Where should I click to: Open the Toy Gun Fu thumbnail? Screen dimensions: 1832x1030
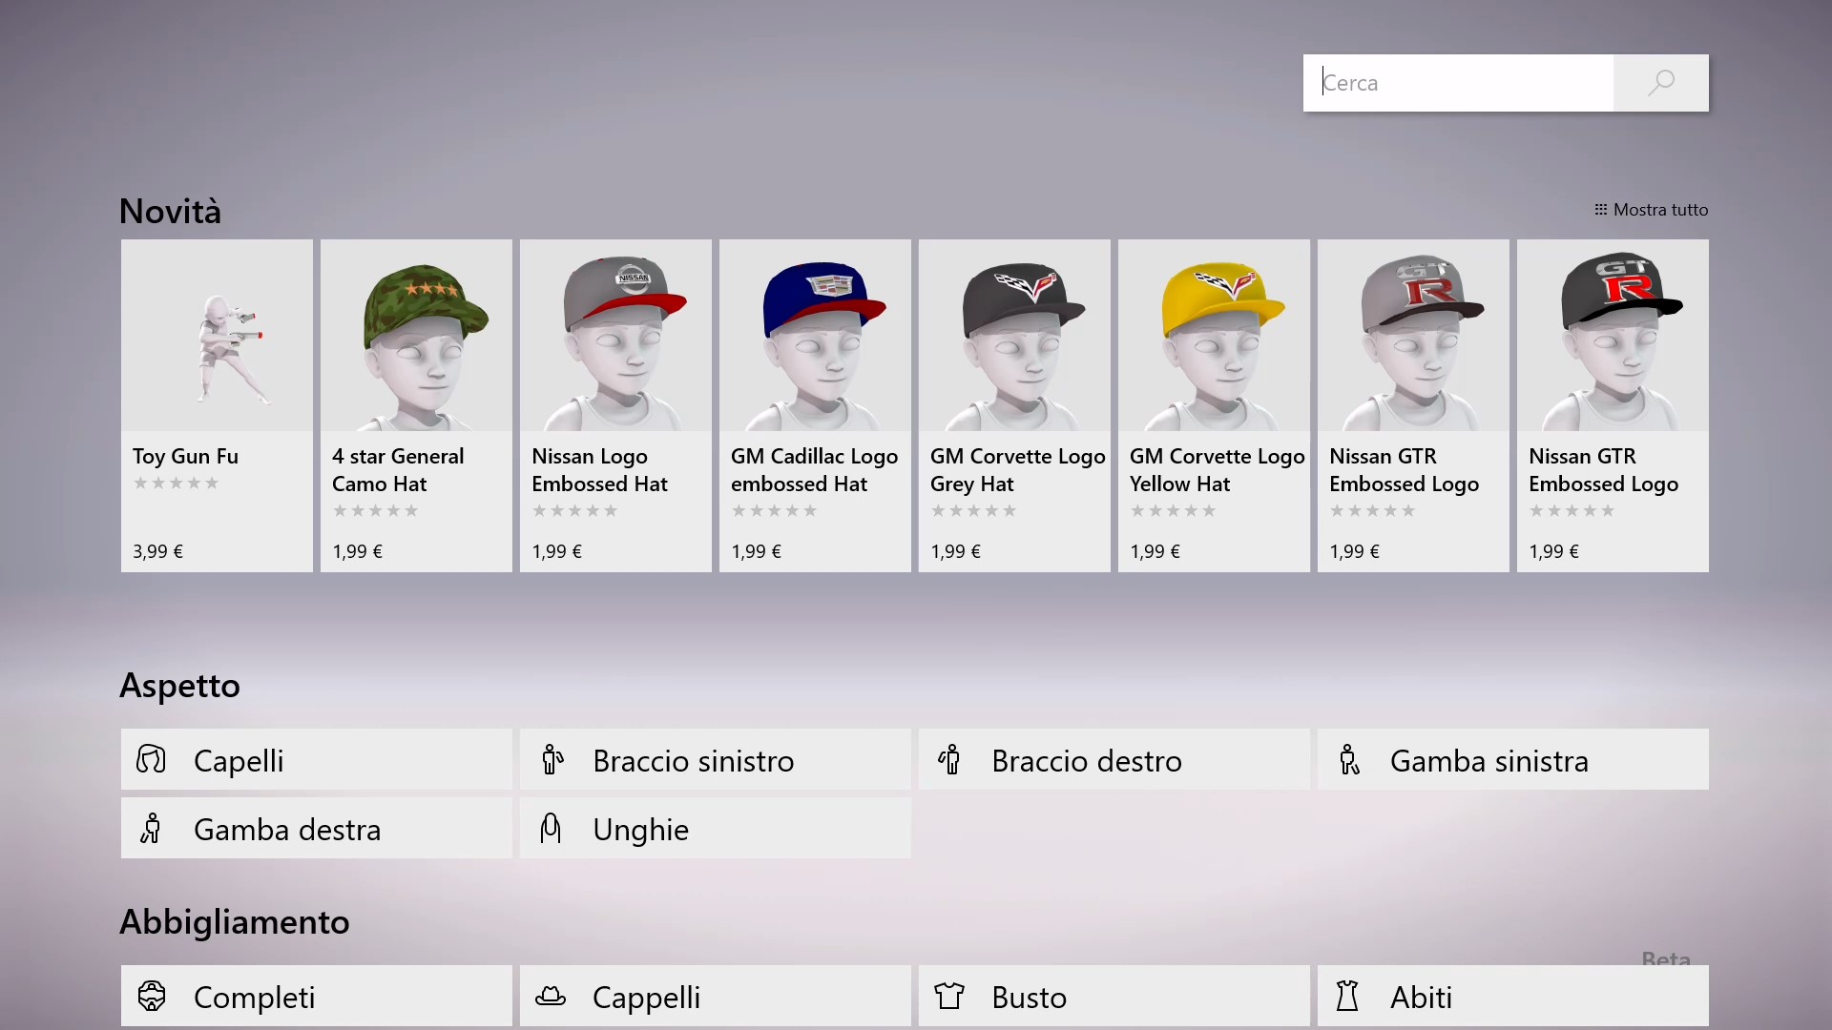(217, 335)
